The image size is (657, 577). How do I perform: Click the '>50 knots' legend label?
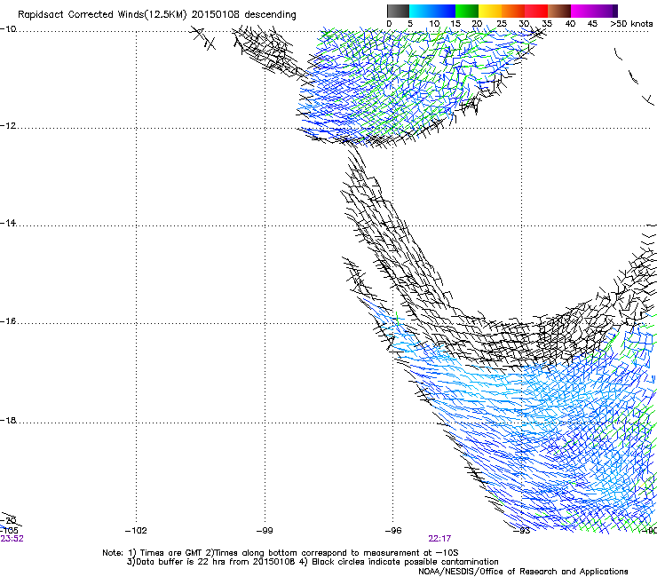[x=631, y=24]
